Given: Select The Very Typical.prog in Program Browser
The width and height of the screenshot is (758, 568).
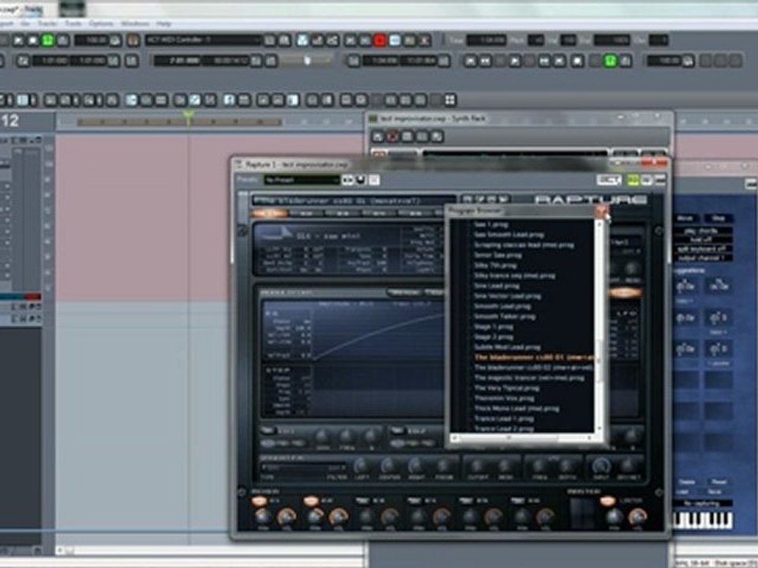Looking at the screenshot, I should (x=506, y=388).
